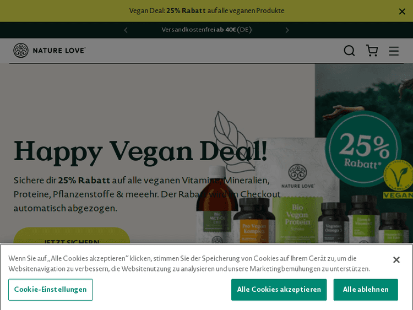Show previous announcement with left arrow
Screen dimensions: 413x310
[126, 30]
